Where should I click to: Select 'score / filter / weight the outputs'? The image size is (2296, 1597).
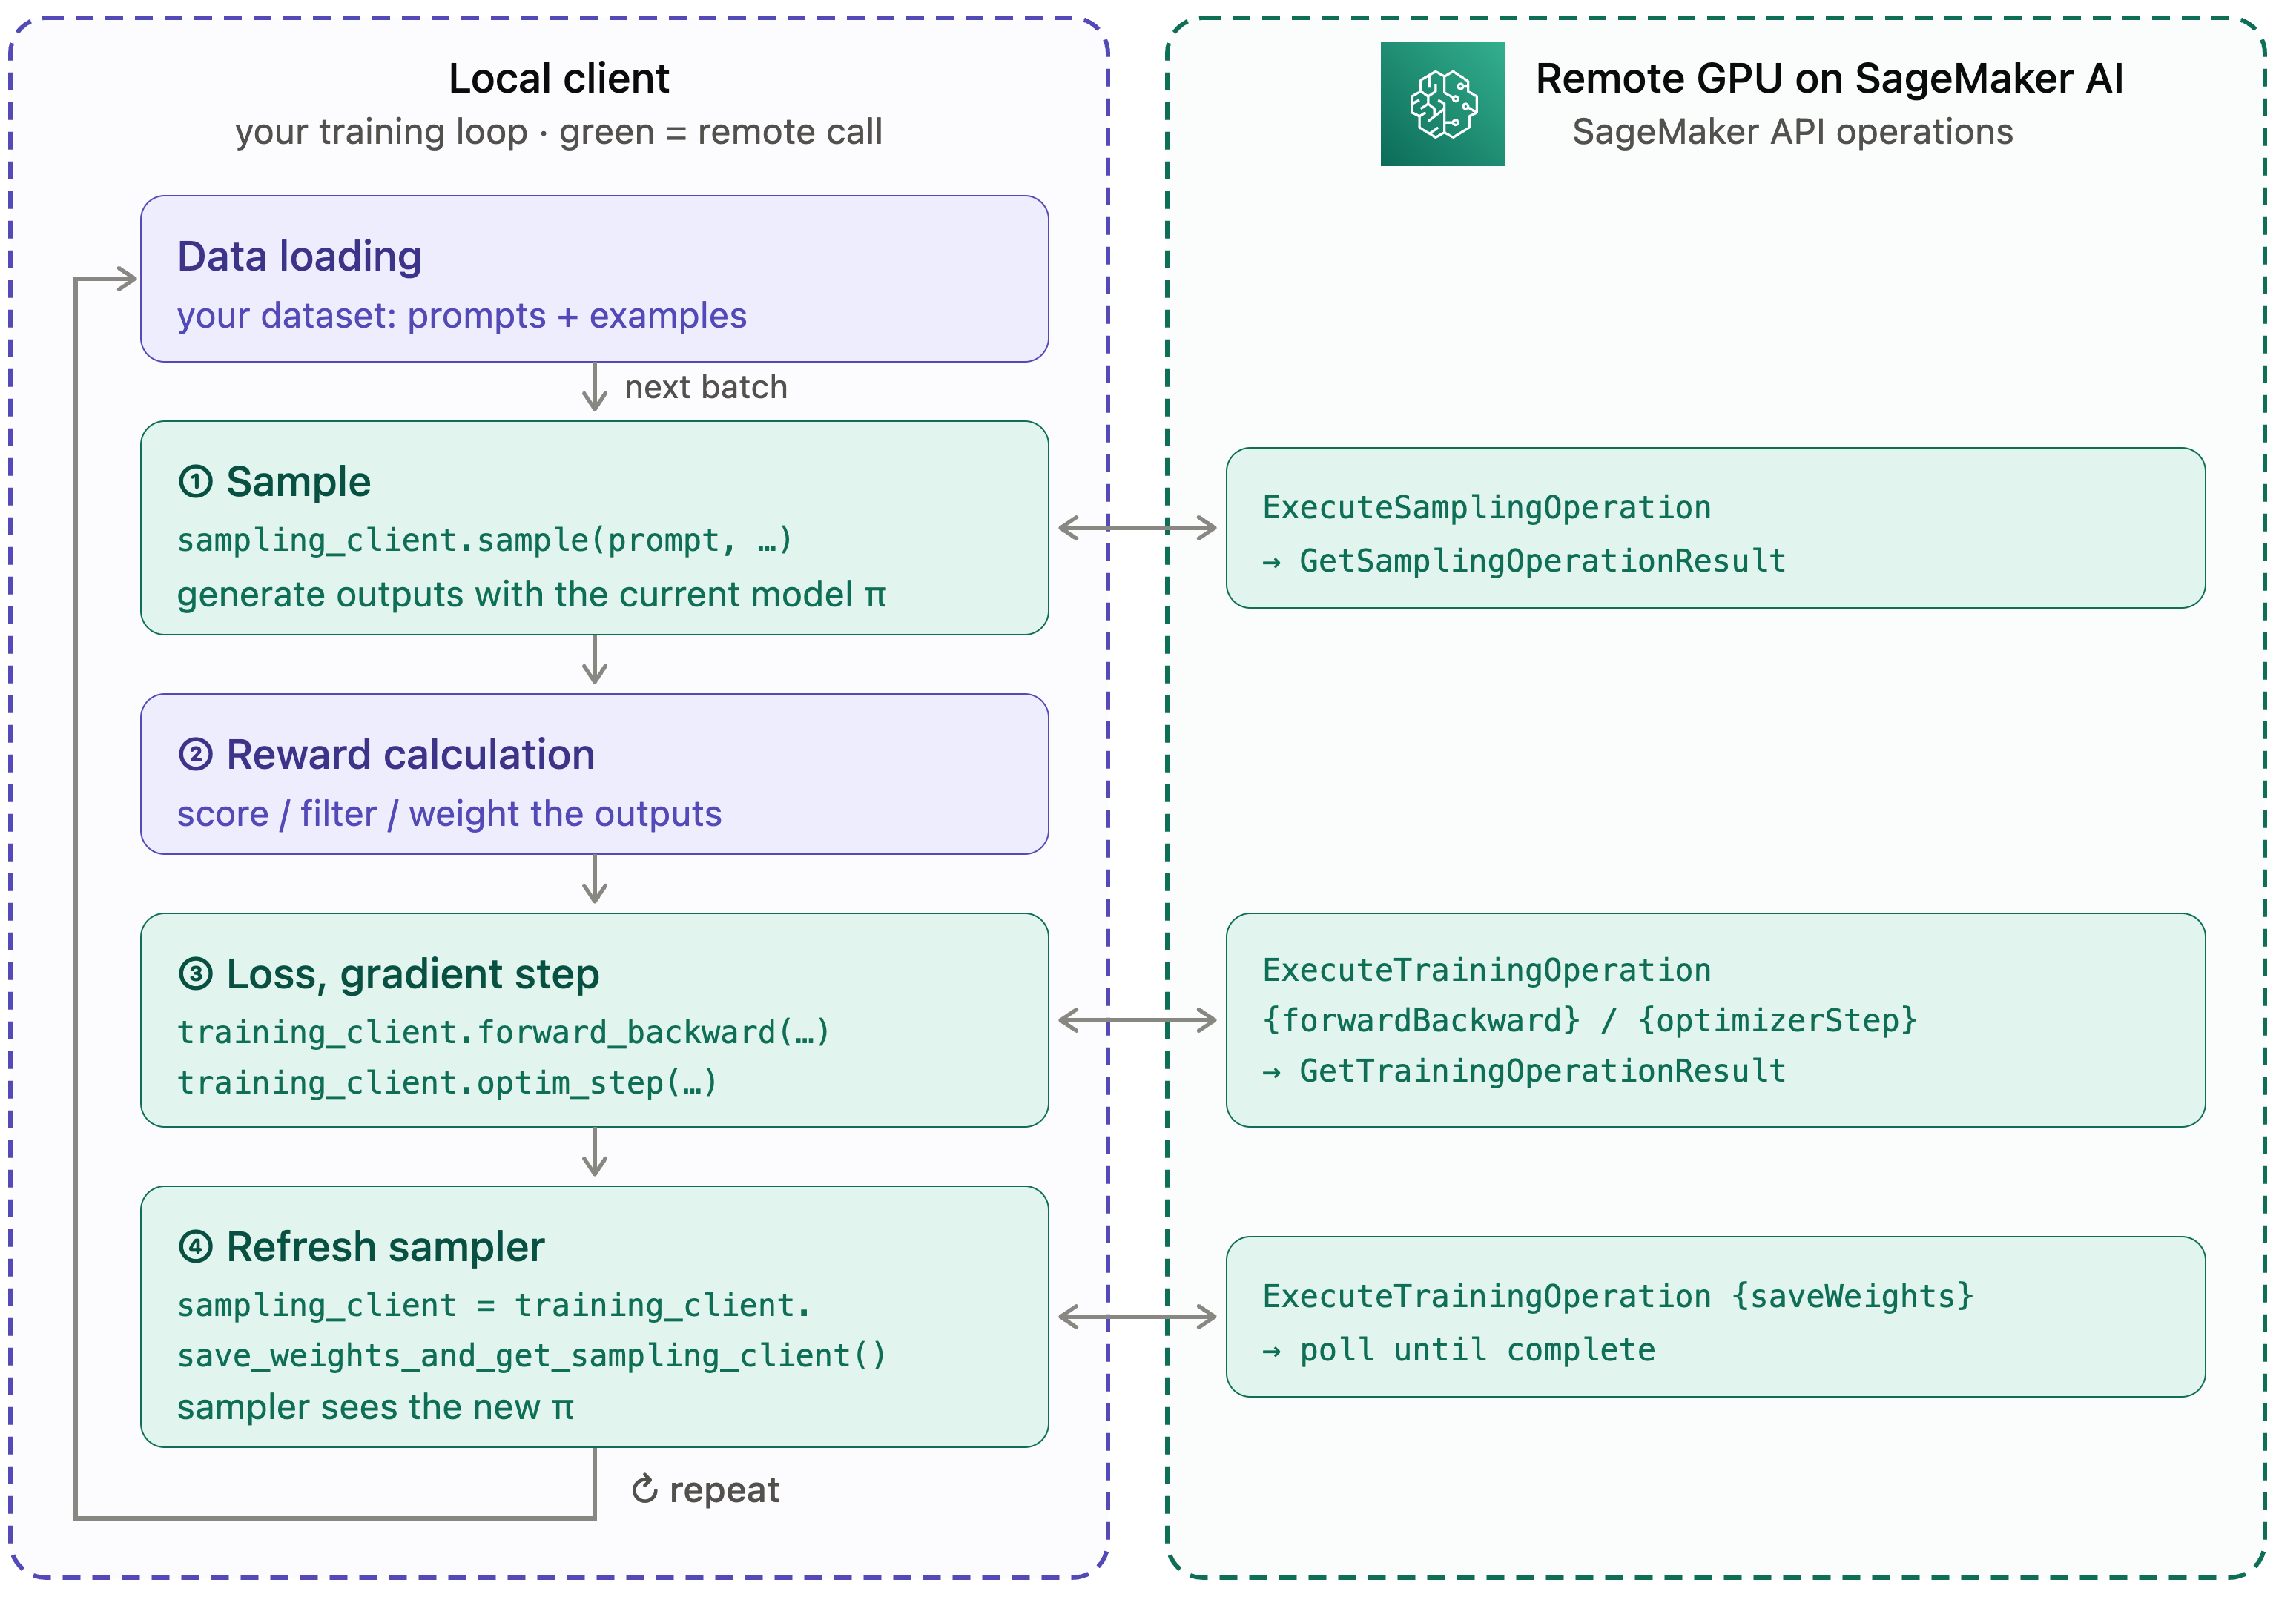[x=449, y=814]
